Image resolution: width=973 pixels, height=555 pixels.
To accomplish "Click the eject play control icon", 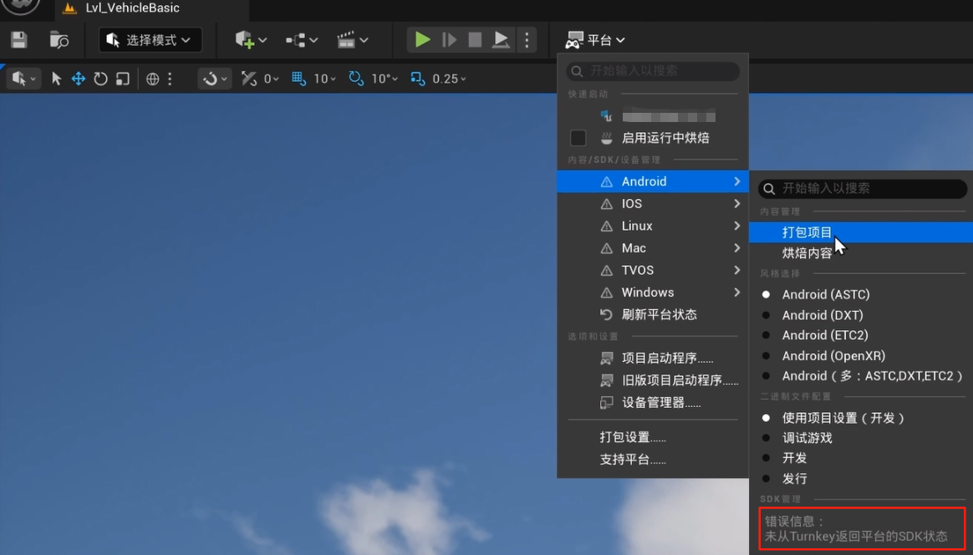I will [501, 40].
